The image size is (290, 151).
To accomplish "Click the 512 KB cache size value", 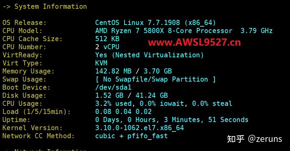I will 107,39.
